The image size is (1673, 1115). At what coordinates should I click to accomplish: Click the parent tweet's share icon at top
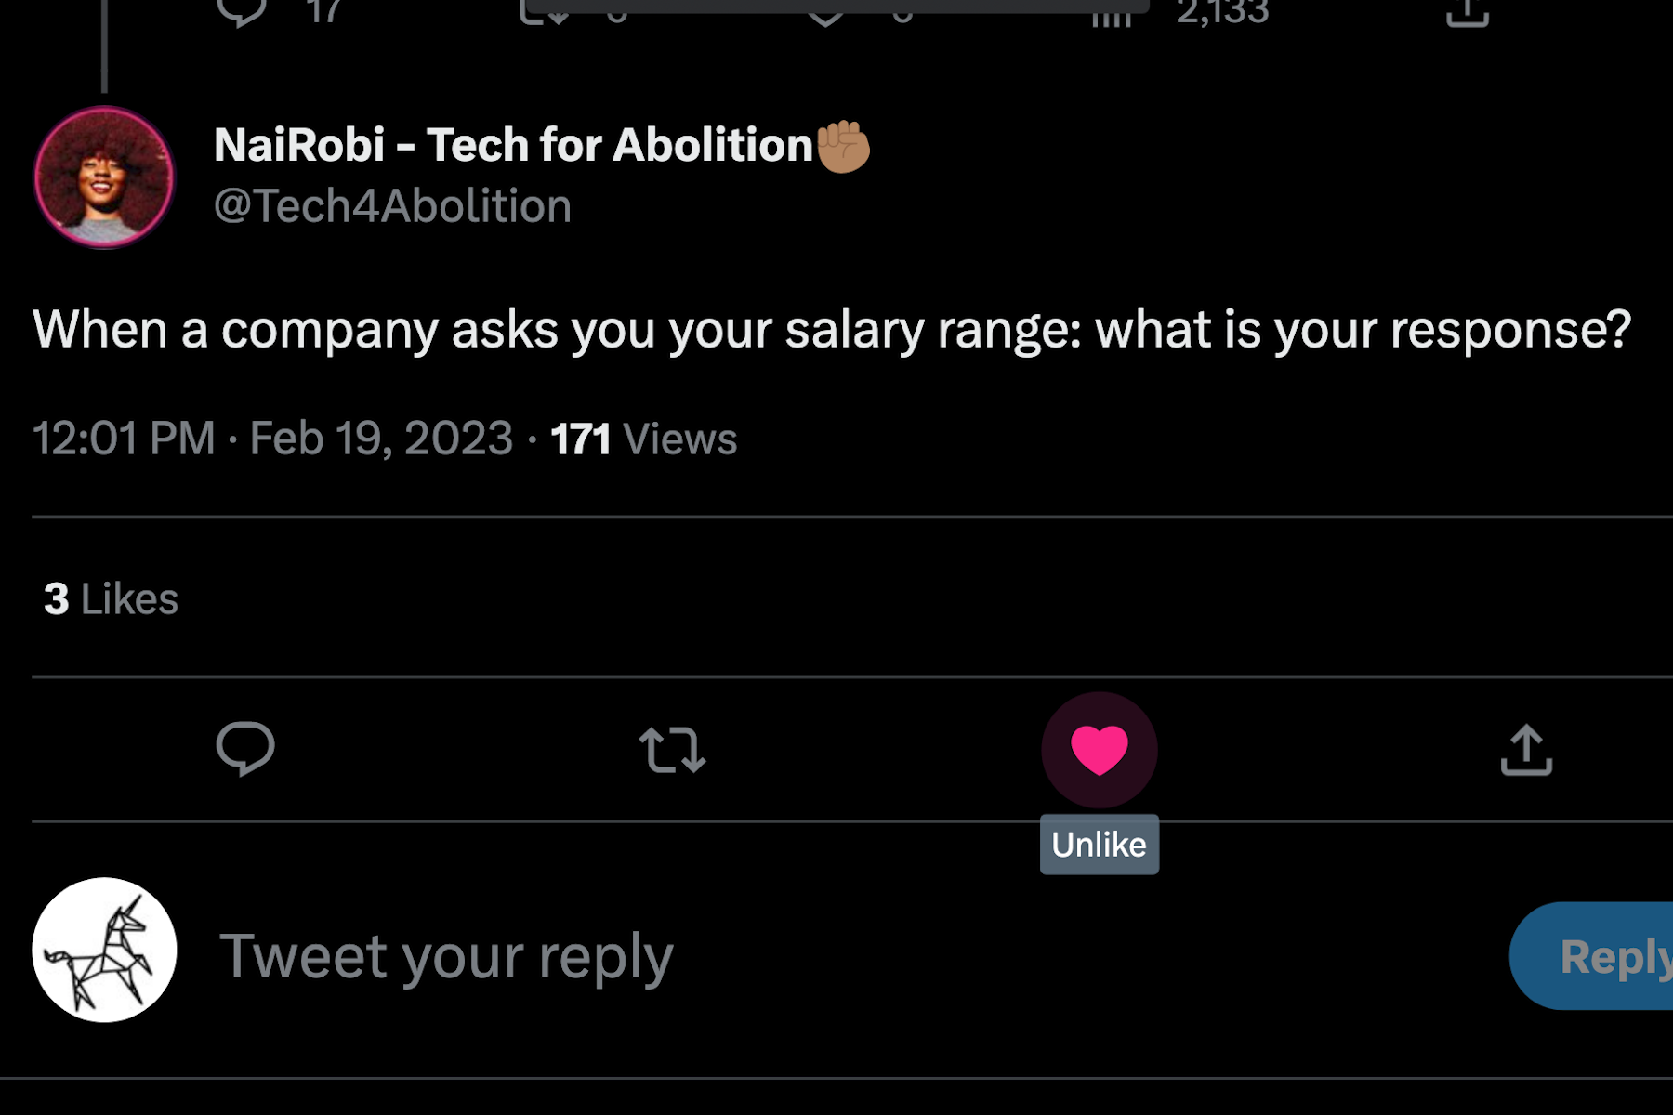click(1468, 13)
